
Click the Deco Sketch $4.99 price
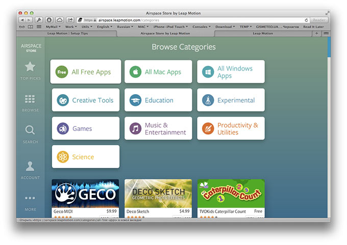coord(184,211)
